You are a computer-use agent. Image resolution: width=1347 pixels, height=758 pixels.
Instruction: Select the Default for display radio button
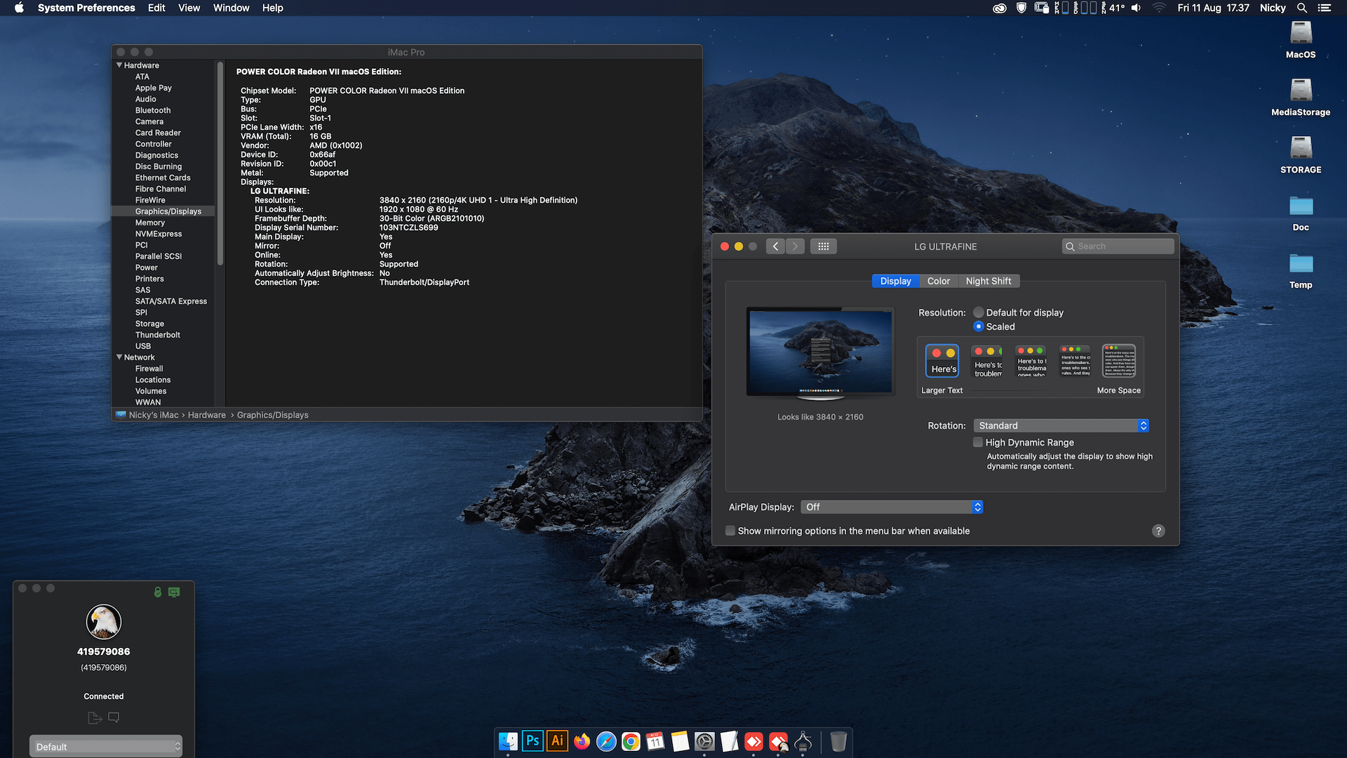[979, 312]
